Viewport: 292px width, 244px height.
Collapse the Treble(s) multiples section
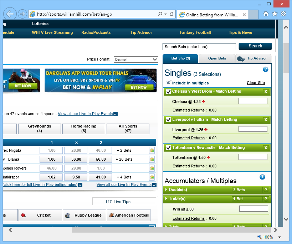click(166, 199)
